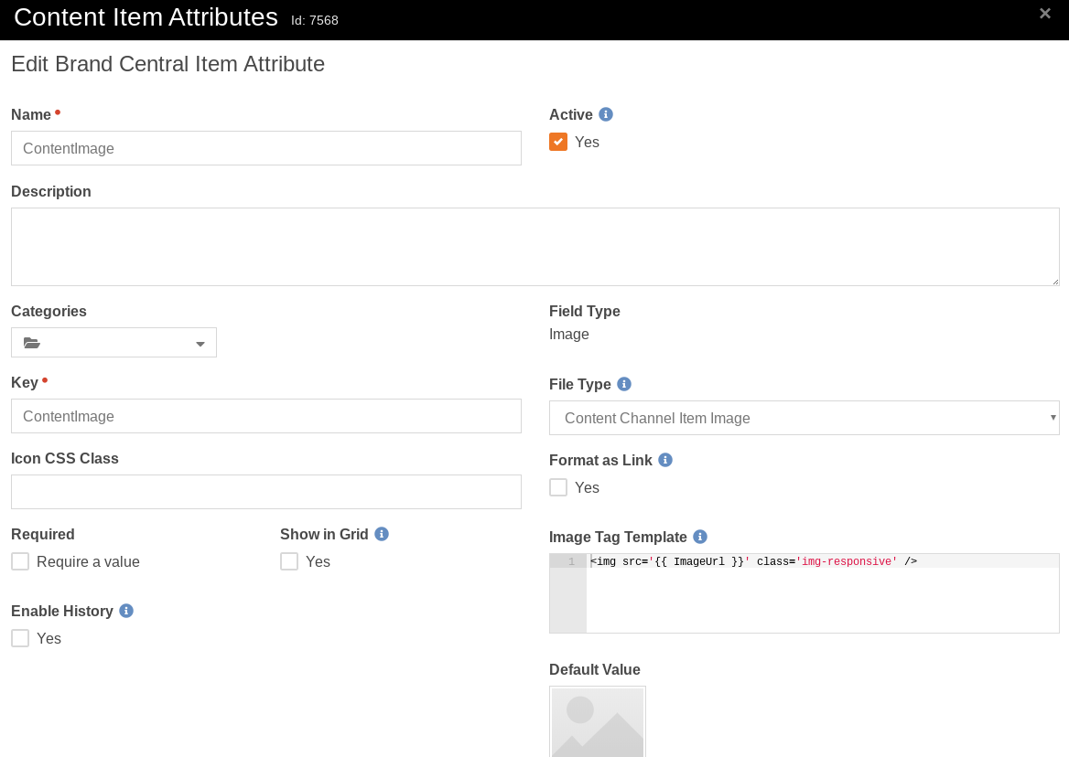
Task: Click the Format as Link info icon
Action: click(x=665, y=460)
